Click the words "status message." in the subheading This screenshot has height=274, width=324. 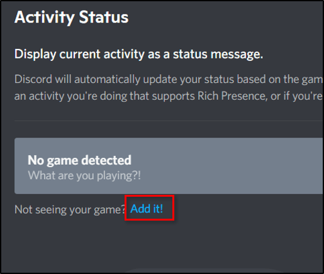[x=218, y=54]
